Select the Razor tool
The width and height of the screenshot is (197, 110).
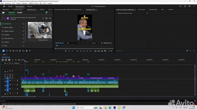13,51
